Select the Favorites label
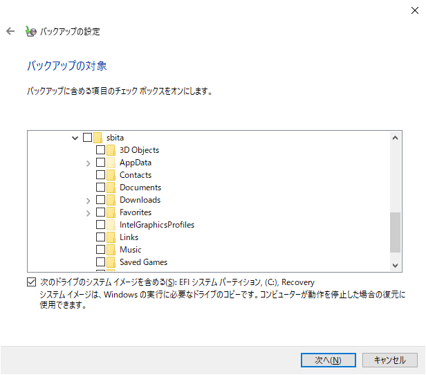Screen dimensions: 426x375 click(136, 213)
